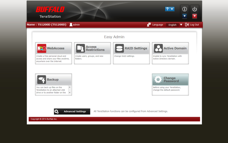Click the Active Domain network icon
This screenshot has height=143, width=228.
click(x=158, y=48)
